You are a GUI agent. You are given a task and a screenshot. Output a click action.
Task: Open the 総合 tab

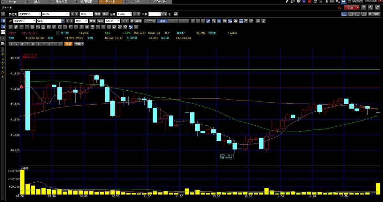[37, 2]
